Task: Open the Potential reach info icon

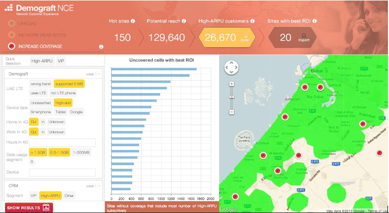Action: coord(184,21)
